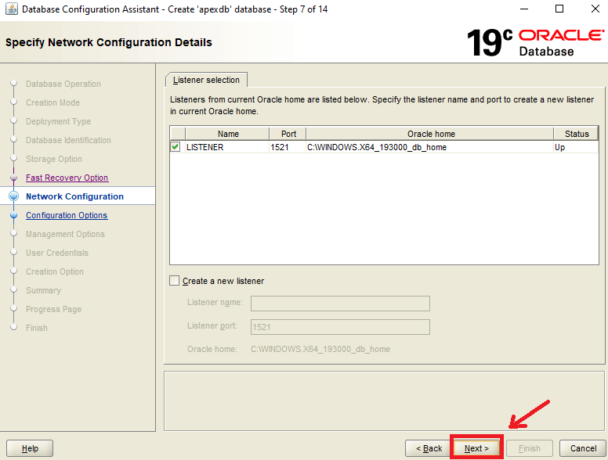Cancel the database configuration wizard

[583, 448]
